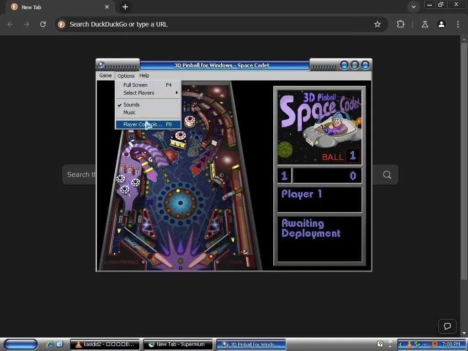Expand hidden tray icons arrow

(401, 345)
